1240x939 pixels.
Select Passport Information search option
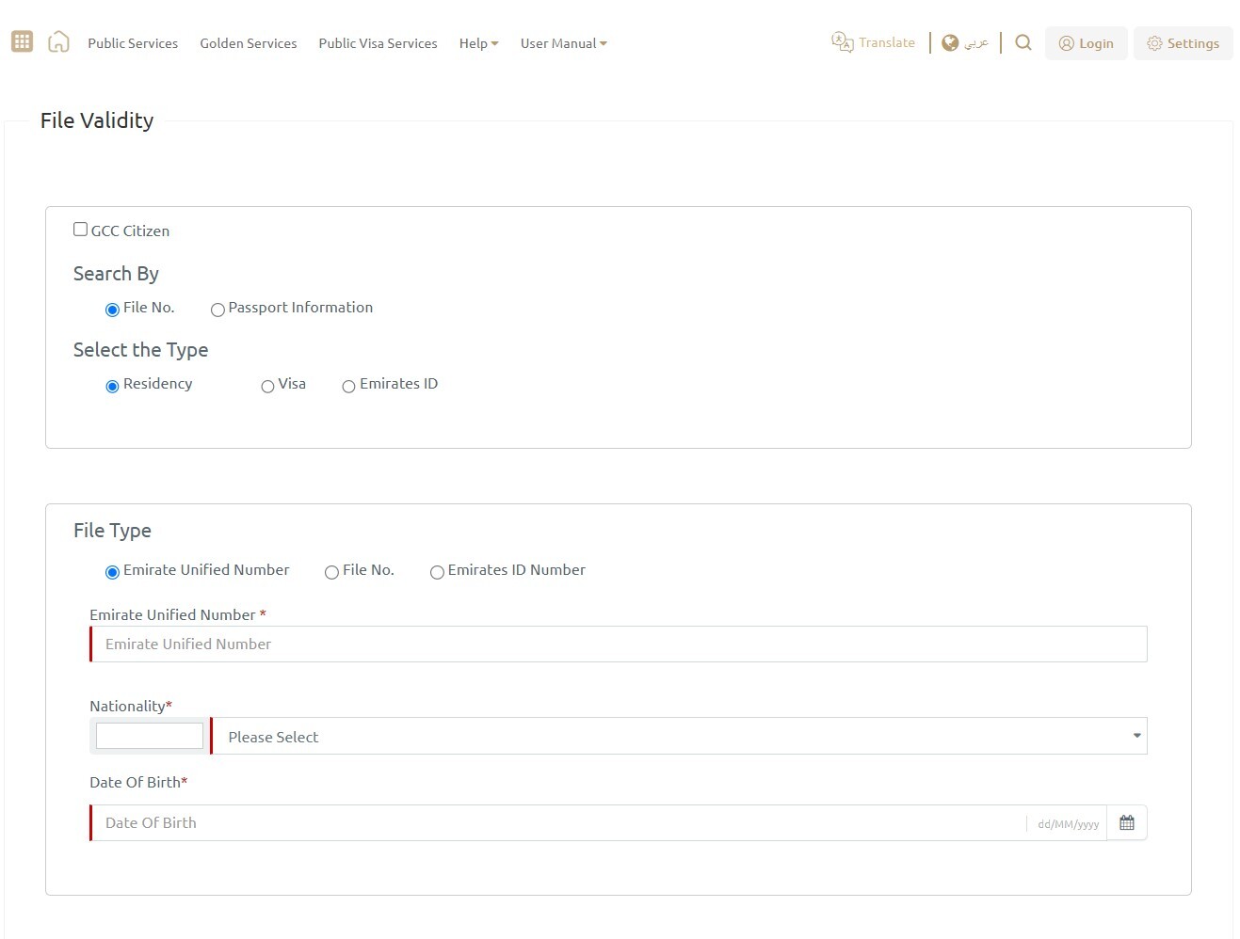coord(217,310)
